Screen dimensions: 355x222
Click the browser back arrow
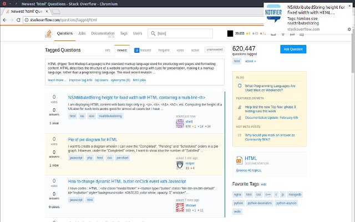[x=4, y=20]
